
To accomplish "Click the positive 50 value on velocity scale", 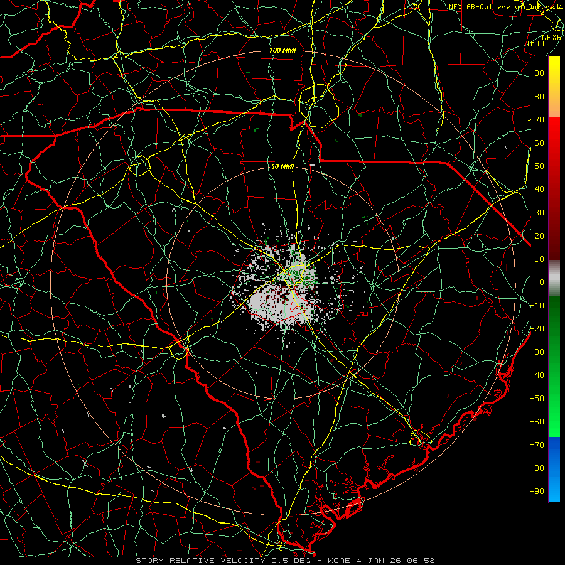I will (x=539, y=166).
